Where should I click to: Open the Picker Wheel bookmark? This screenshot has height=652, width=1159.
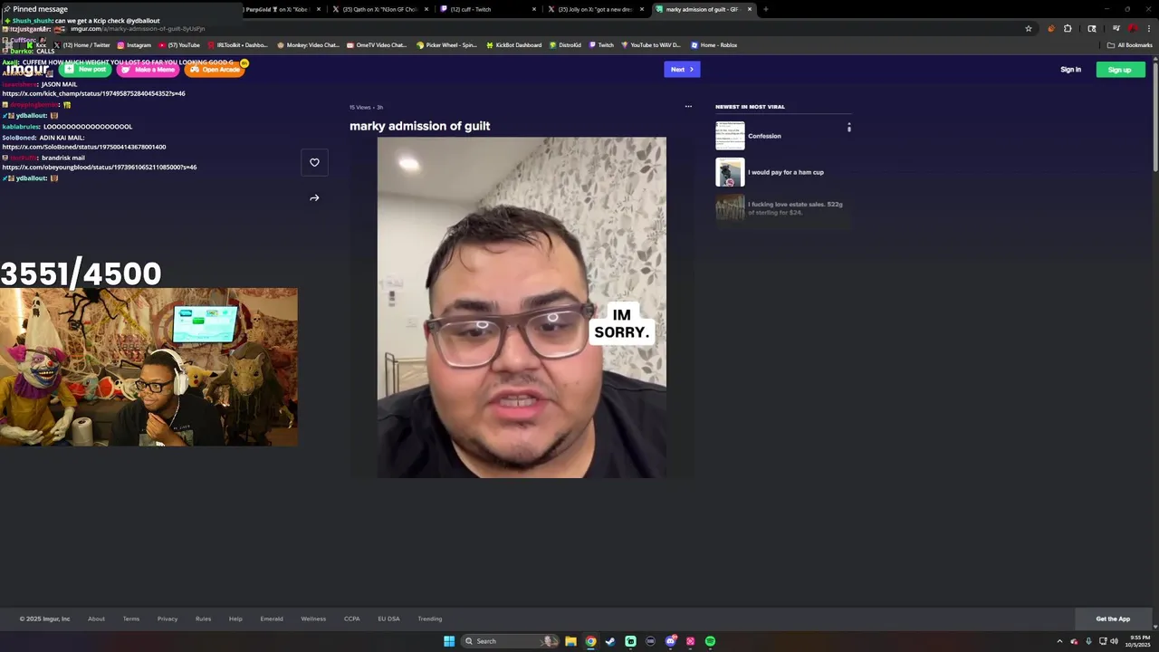446,45
